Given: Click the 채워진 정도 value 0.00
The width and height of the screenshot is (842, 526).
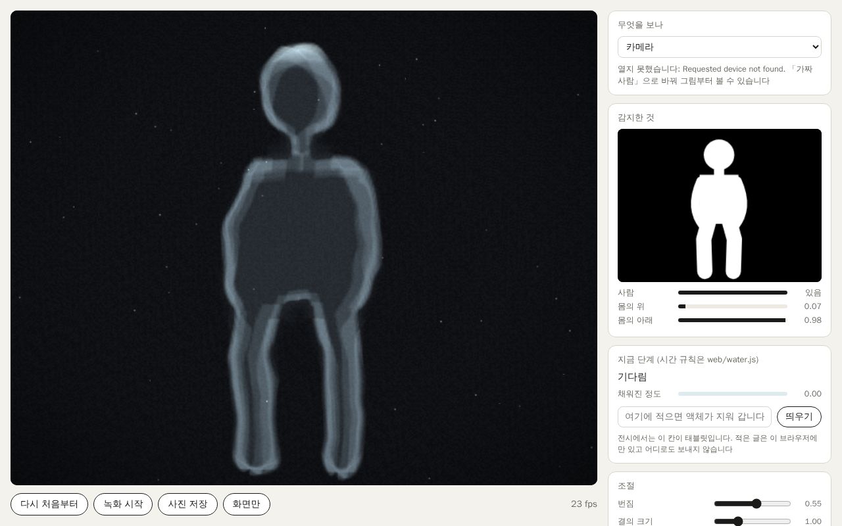Looking at the screenshot, I should pyautogui.click(x=813, y=394).
